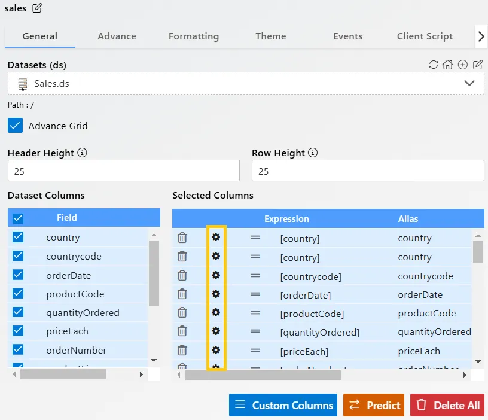Delete the countrycode row using trash icon
Image resolution: width=488 pixels, height=420 pixels.
pos(182,275)
